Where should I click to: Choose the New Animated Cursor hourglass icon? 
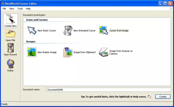68,30
